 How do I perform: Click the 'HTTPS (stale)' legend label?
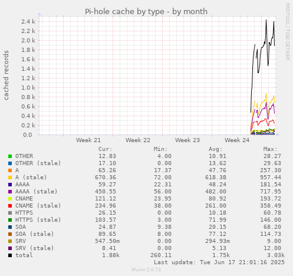(x=38, y=220)
